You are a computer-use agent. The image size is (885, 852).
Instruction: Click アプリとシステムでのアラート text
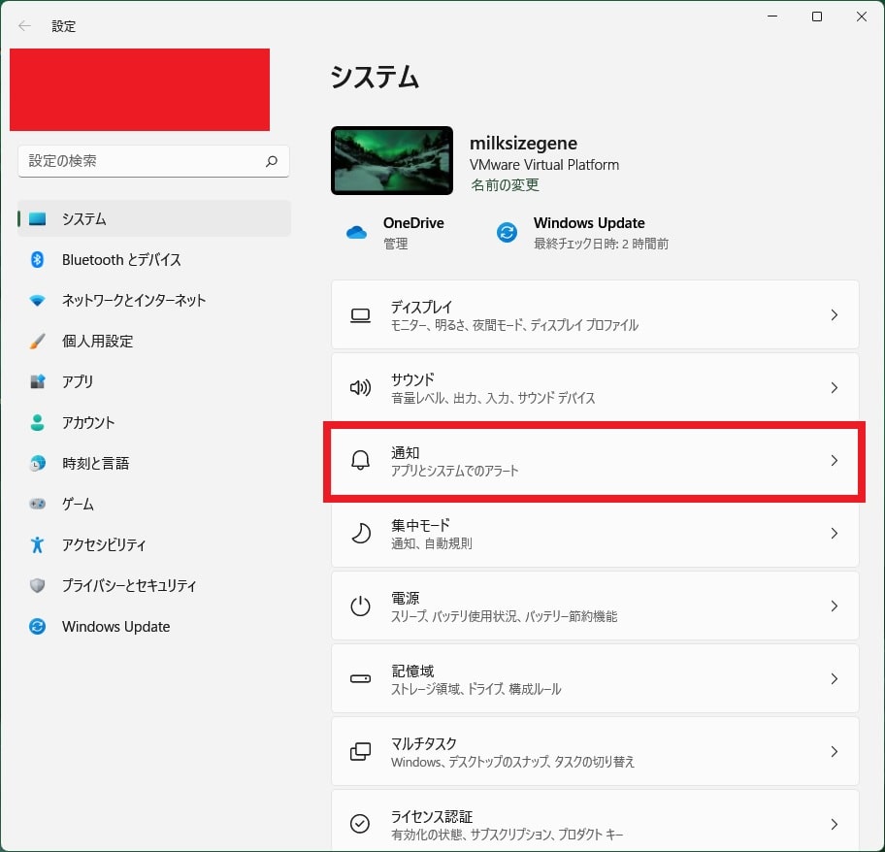pos(454,472)
